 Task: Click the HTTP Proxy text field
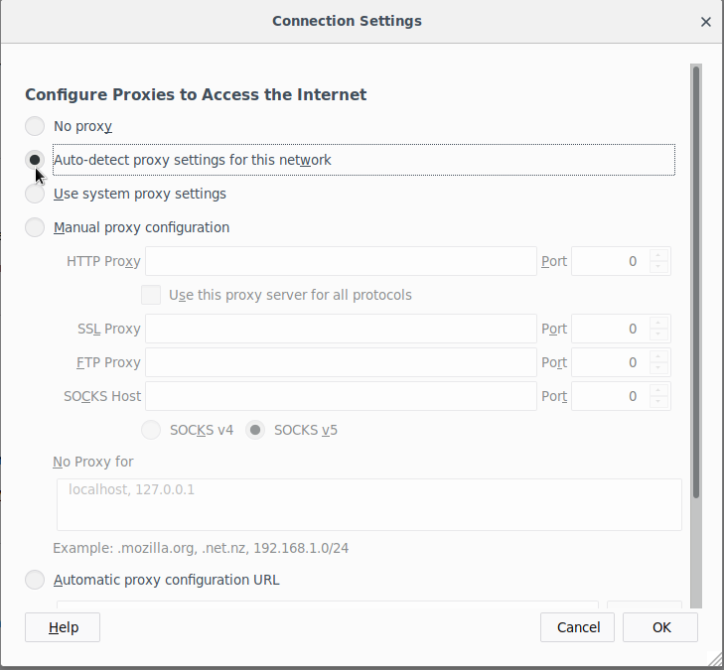[x=341, y=261]
